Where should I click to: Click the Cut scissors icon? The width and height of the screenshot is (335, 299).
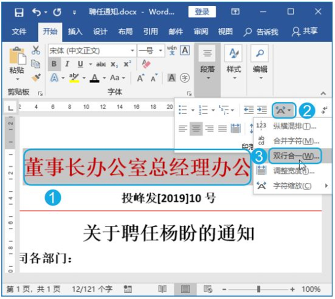coord(36,50)
